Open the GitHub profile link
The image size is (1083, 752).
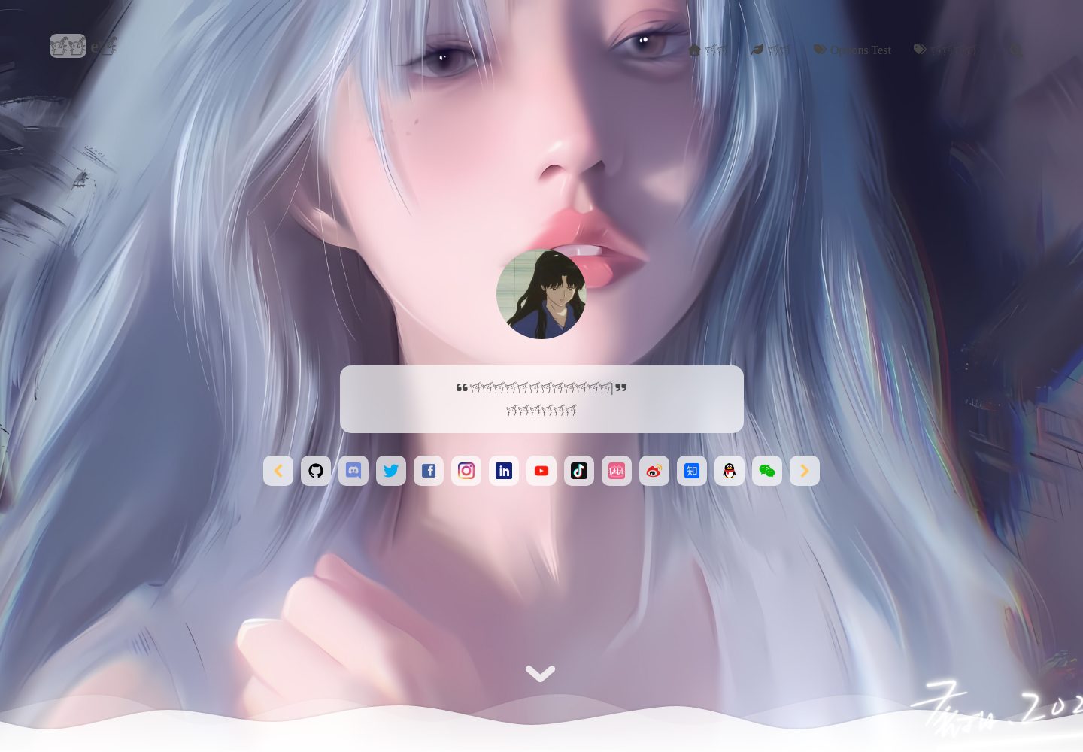click(x=316, y=471)
